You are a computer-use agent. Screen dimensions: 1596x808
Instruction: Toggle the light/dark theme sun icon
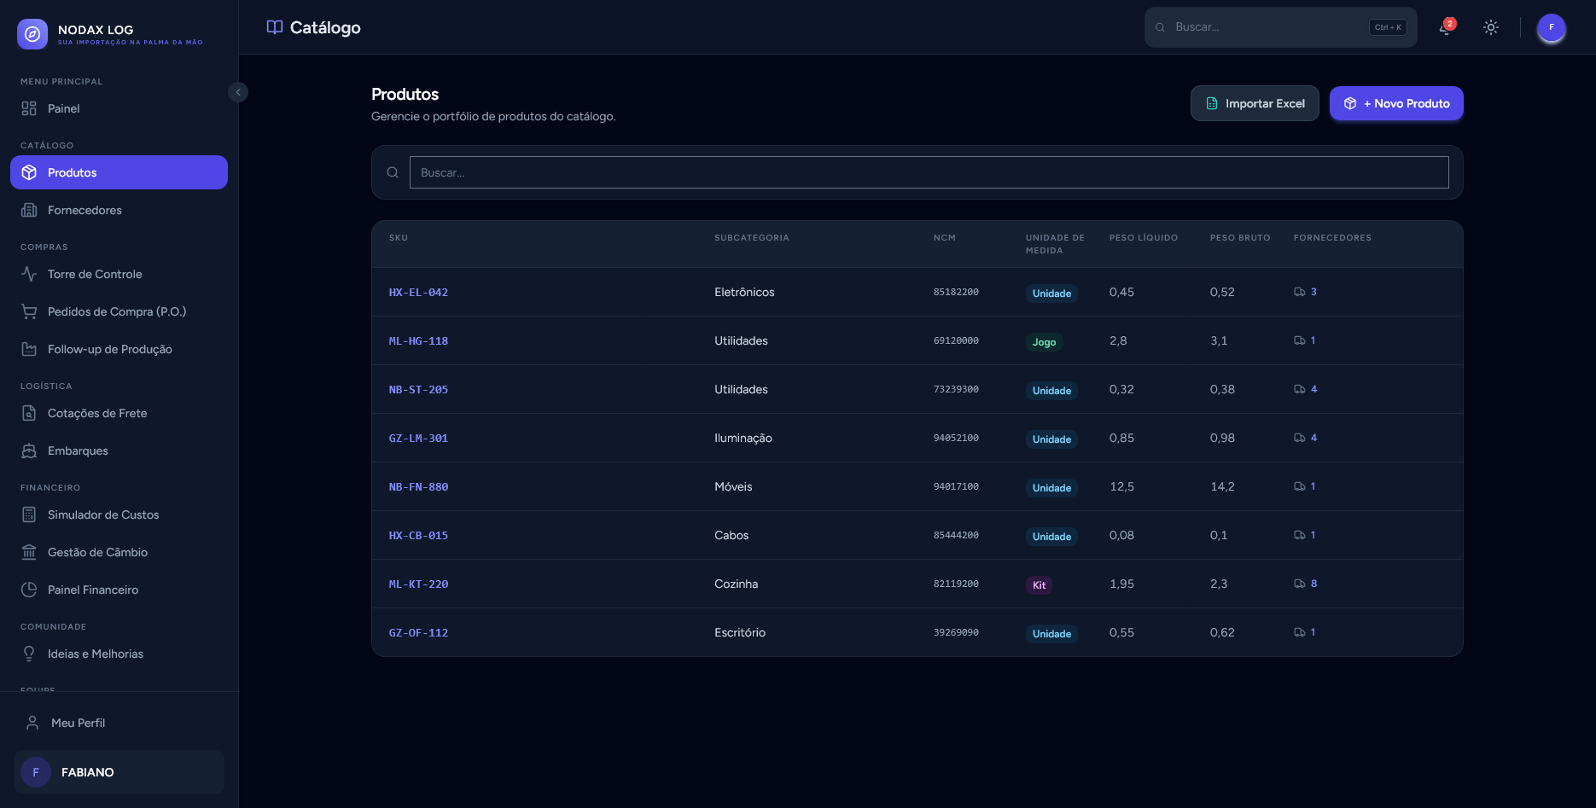click(1491, 27)
